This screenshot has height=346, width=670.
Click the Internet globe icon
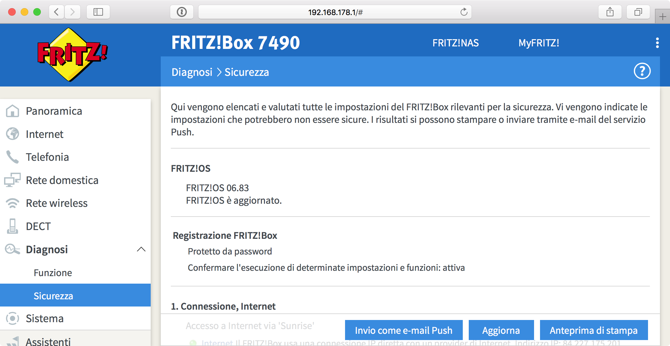pyautogui.click(x=13, y=134)
